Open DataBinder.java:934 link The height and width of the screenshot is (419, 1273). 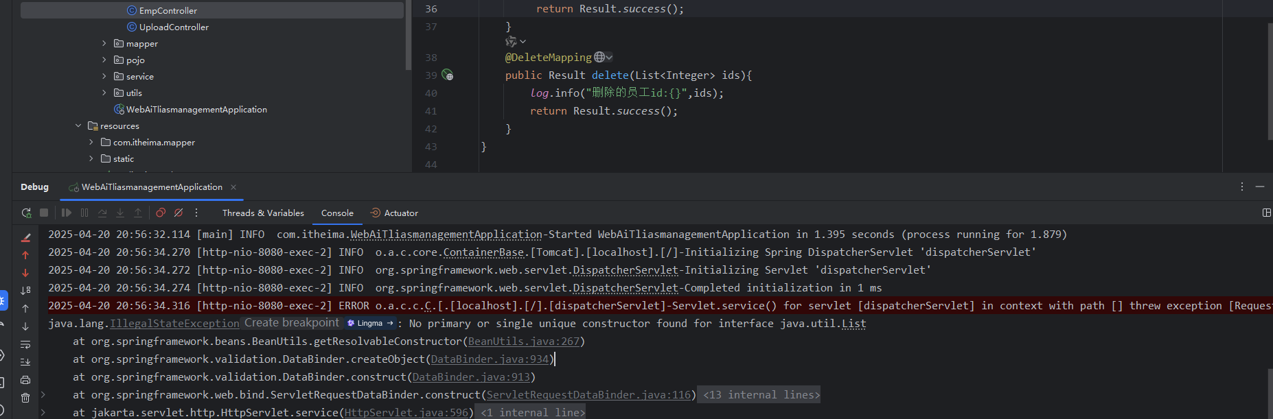pyautogui.click(x=490, y=359)
